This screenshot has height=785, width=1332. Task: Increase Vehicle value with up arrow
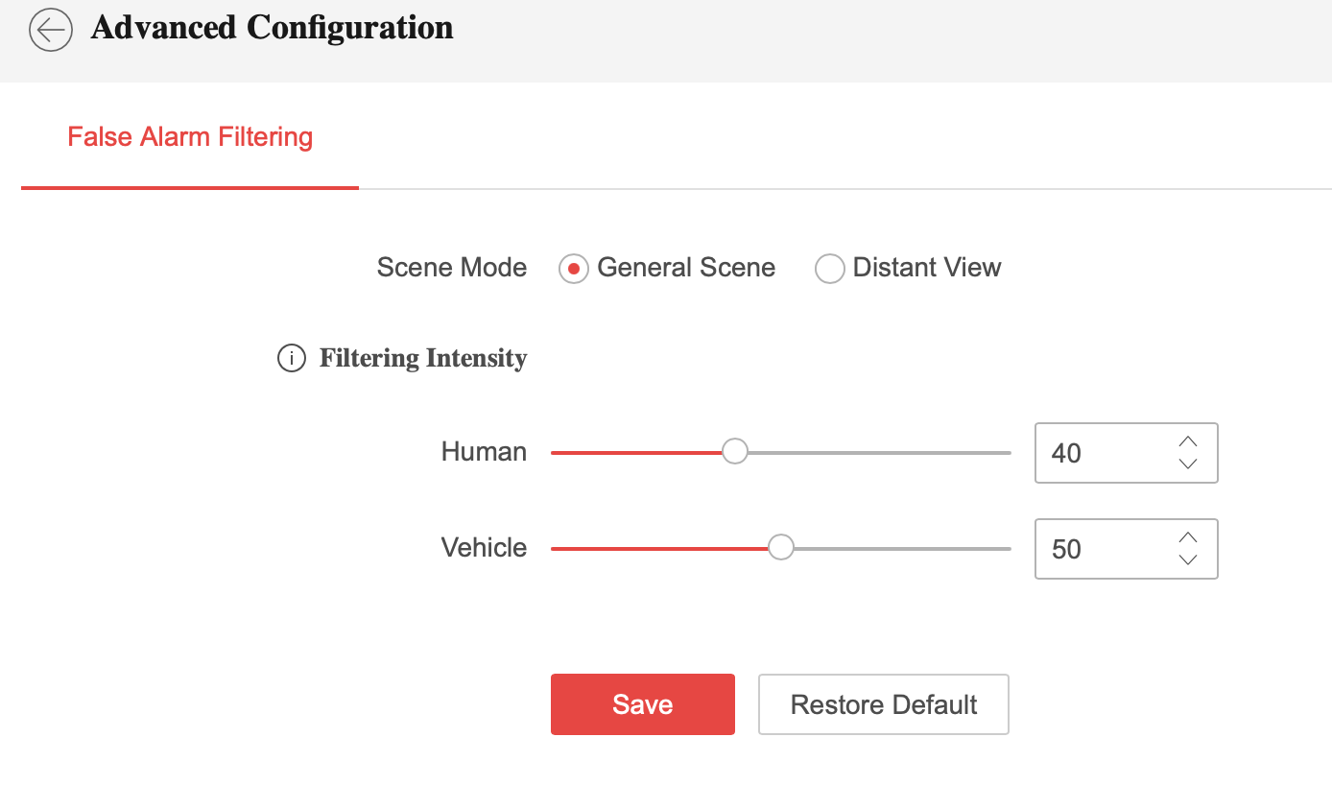[x=1188, y=537]
